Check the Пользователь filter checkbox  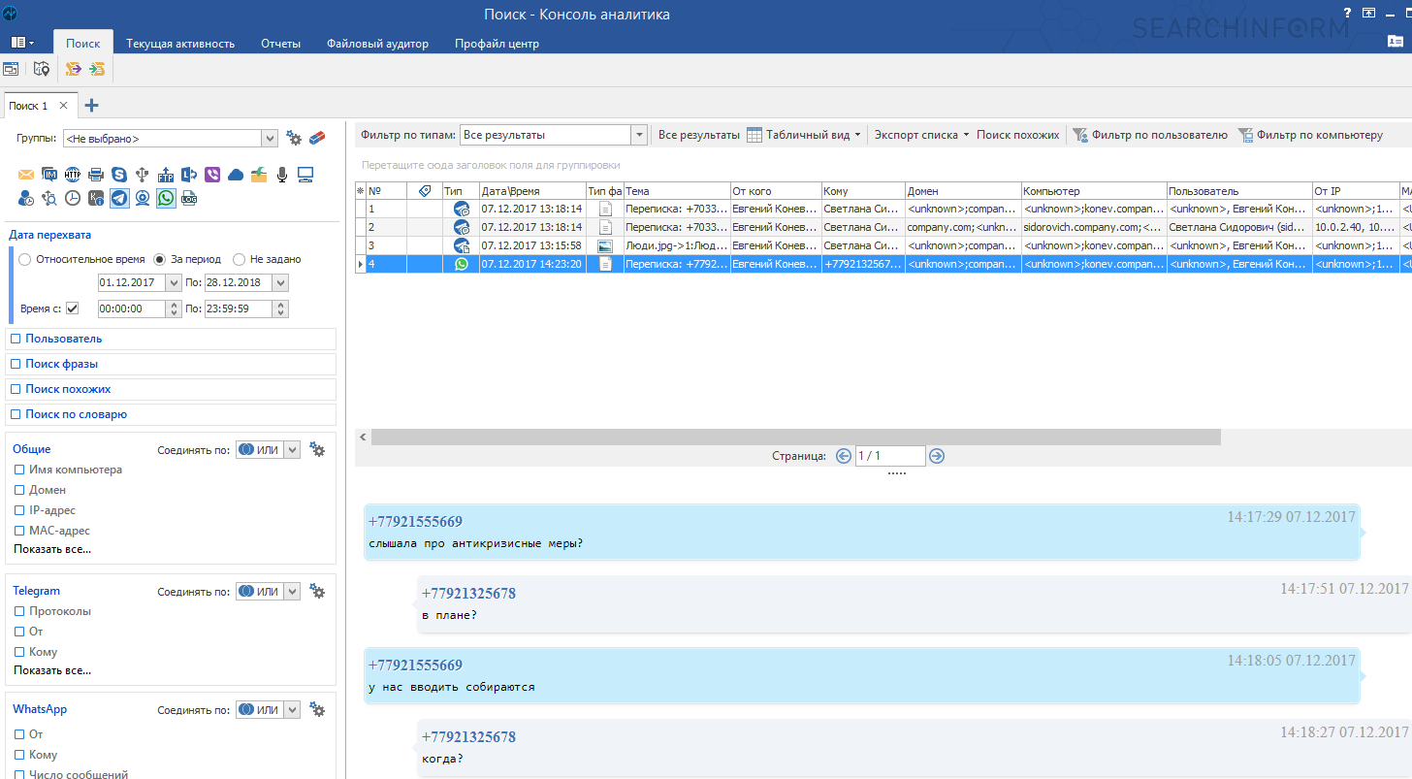(16, 339)
